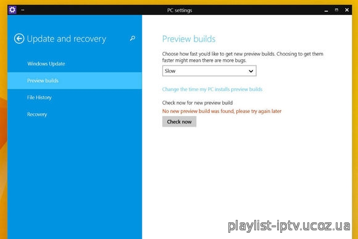Viewport: 358px width, 239px height.
Task: Open the title bar dash menu
Action: (23, 10)
